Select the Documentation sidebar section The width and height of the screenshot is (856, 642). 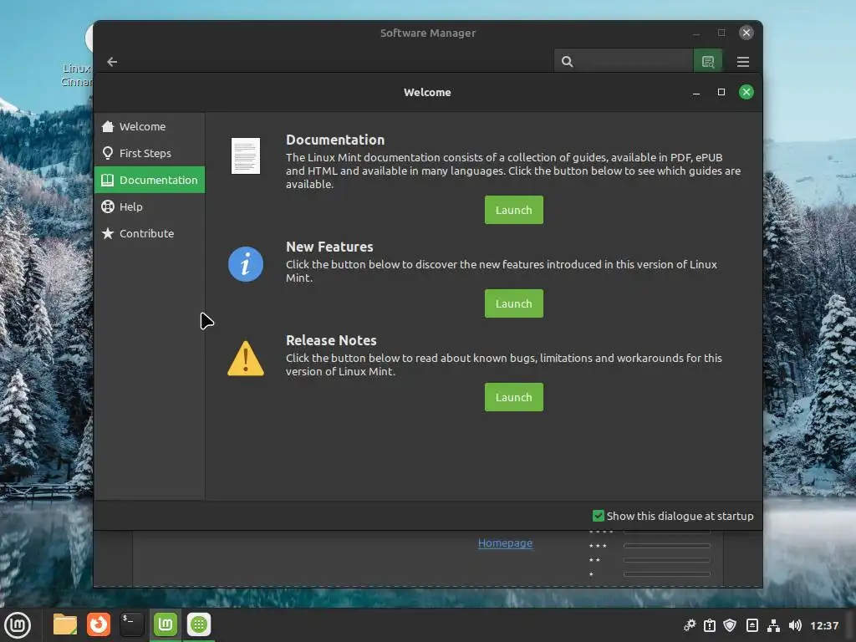point(150,181)
